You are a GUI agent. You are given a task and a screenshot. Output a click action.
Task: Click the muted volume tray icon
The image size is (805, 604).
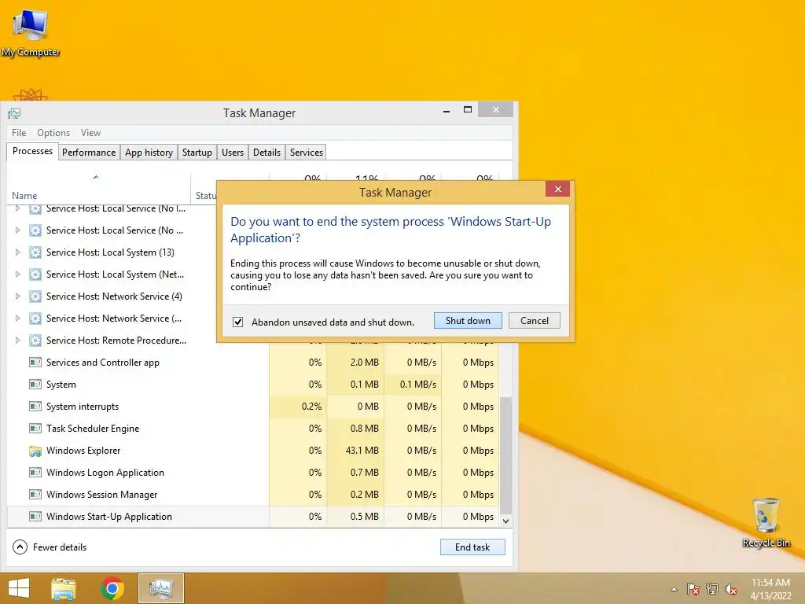[x=731, y=589]
